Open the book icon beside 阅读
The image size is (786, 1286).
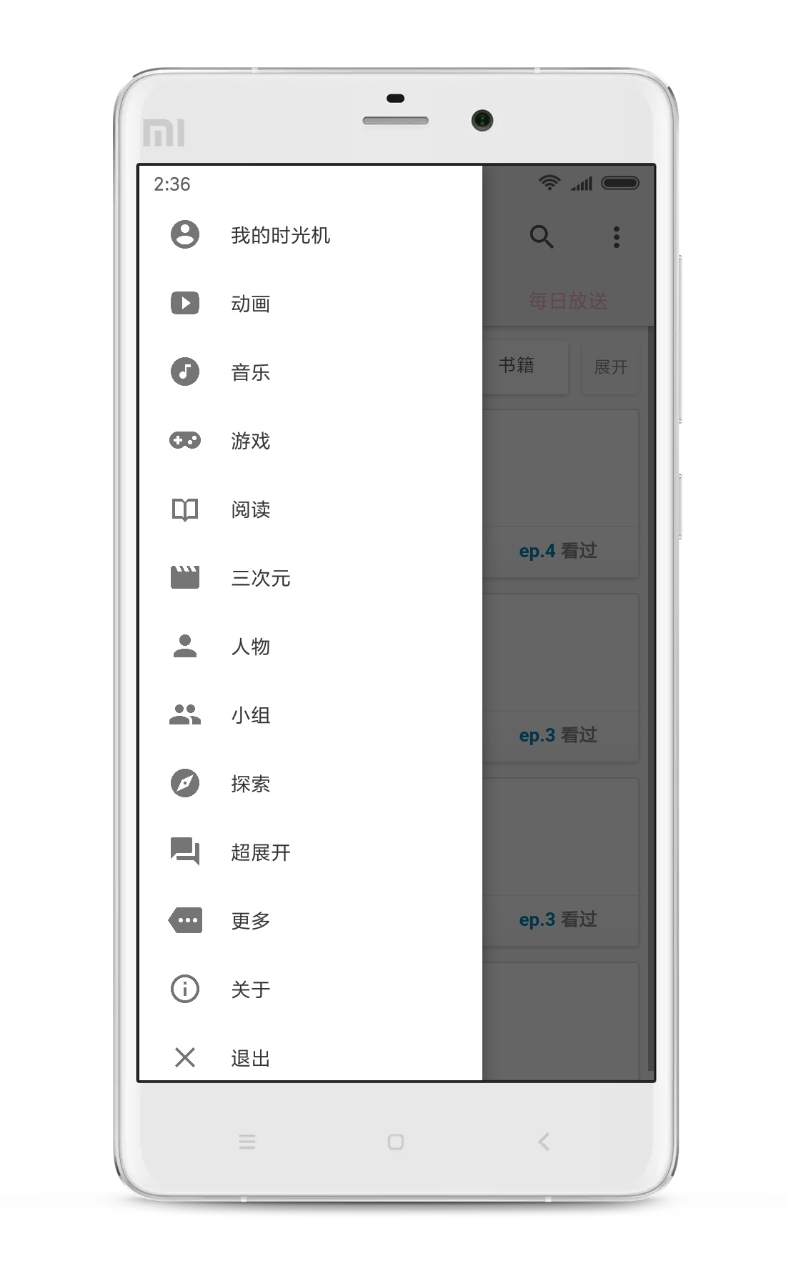coord(185,509)
